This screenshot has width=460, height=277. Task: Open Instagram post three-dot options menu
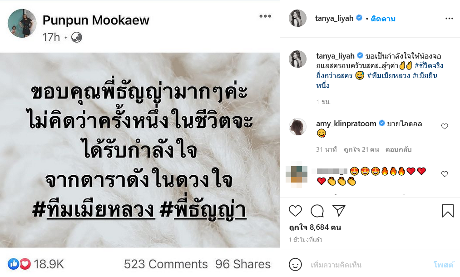[449, 19]
